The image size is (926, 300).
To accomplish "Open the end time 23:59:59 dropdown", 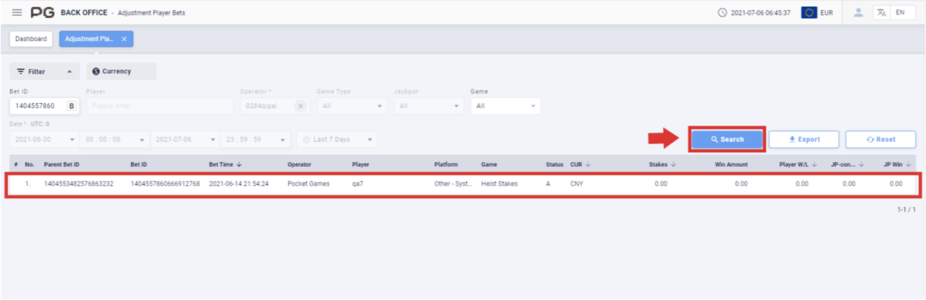I will (255, 139).
